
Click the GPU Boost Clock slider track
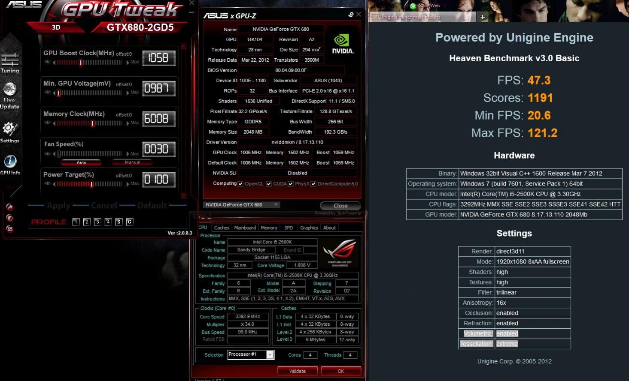point(90,63)
